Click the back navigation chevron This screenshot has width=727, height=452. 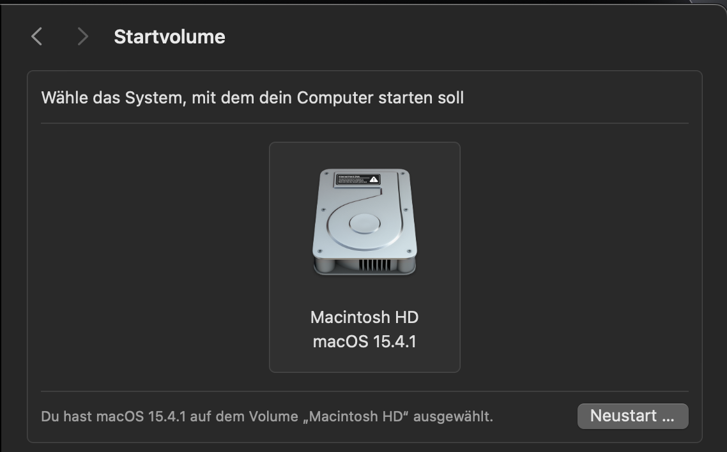36,36
